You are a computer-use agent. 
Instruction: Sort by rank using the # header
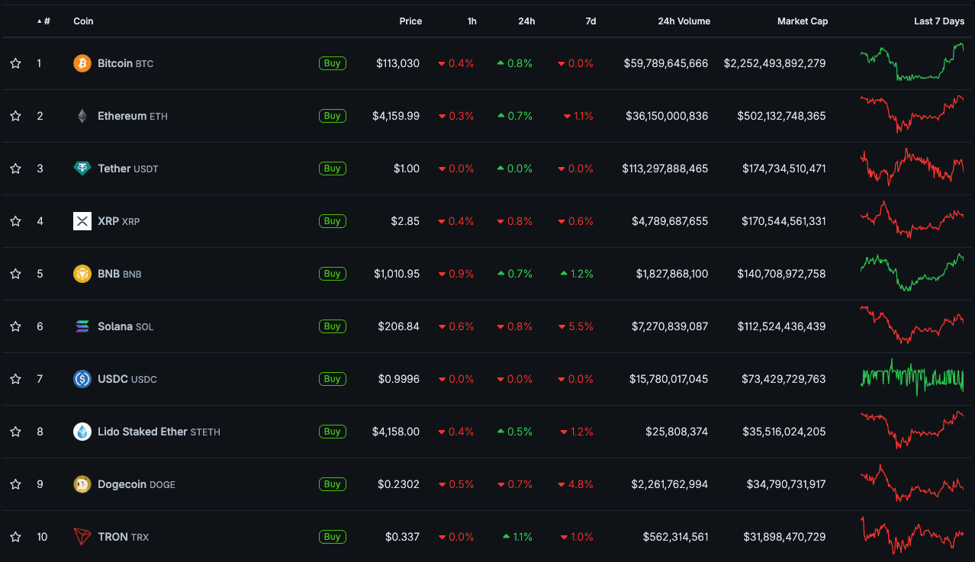pyautogui.click(x=47, y=21)
